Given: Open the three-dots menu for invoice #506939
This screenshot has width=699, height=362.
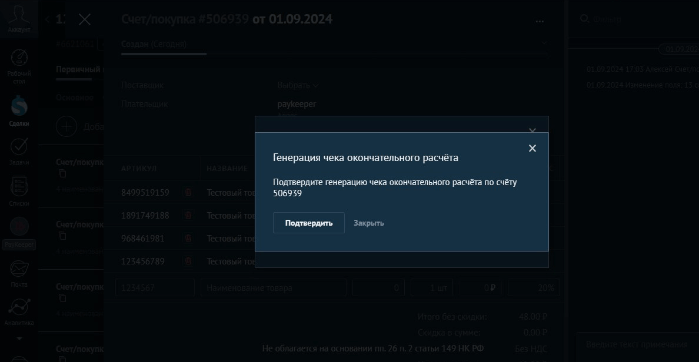Looking at the screenshot, I should (x=540, y=21).
